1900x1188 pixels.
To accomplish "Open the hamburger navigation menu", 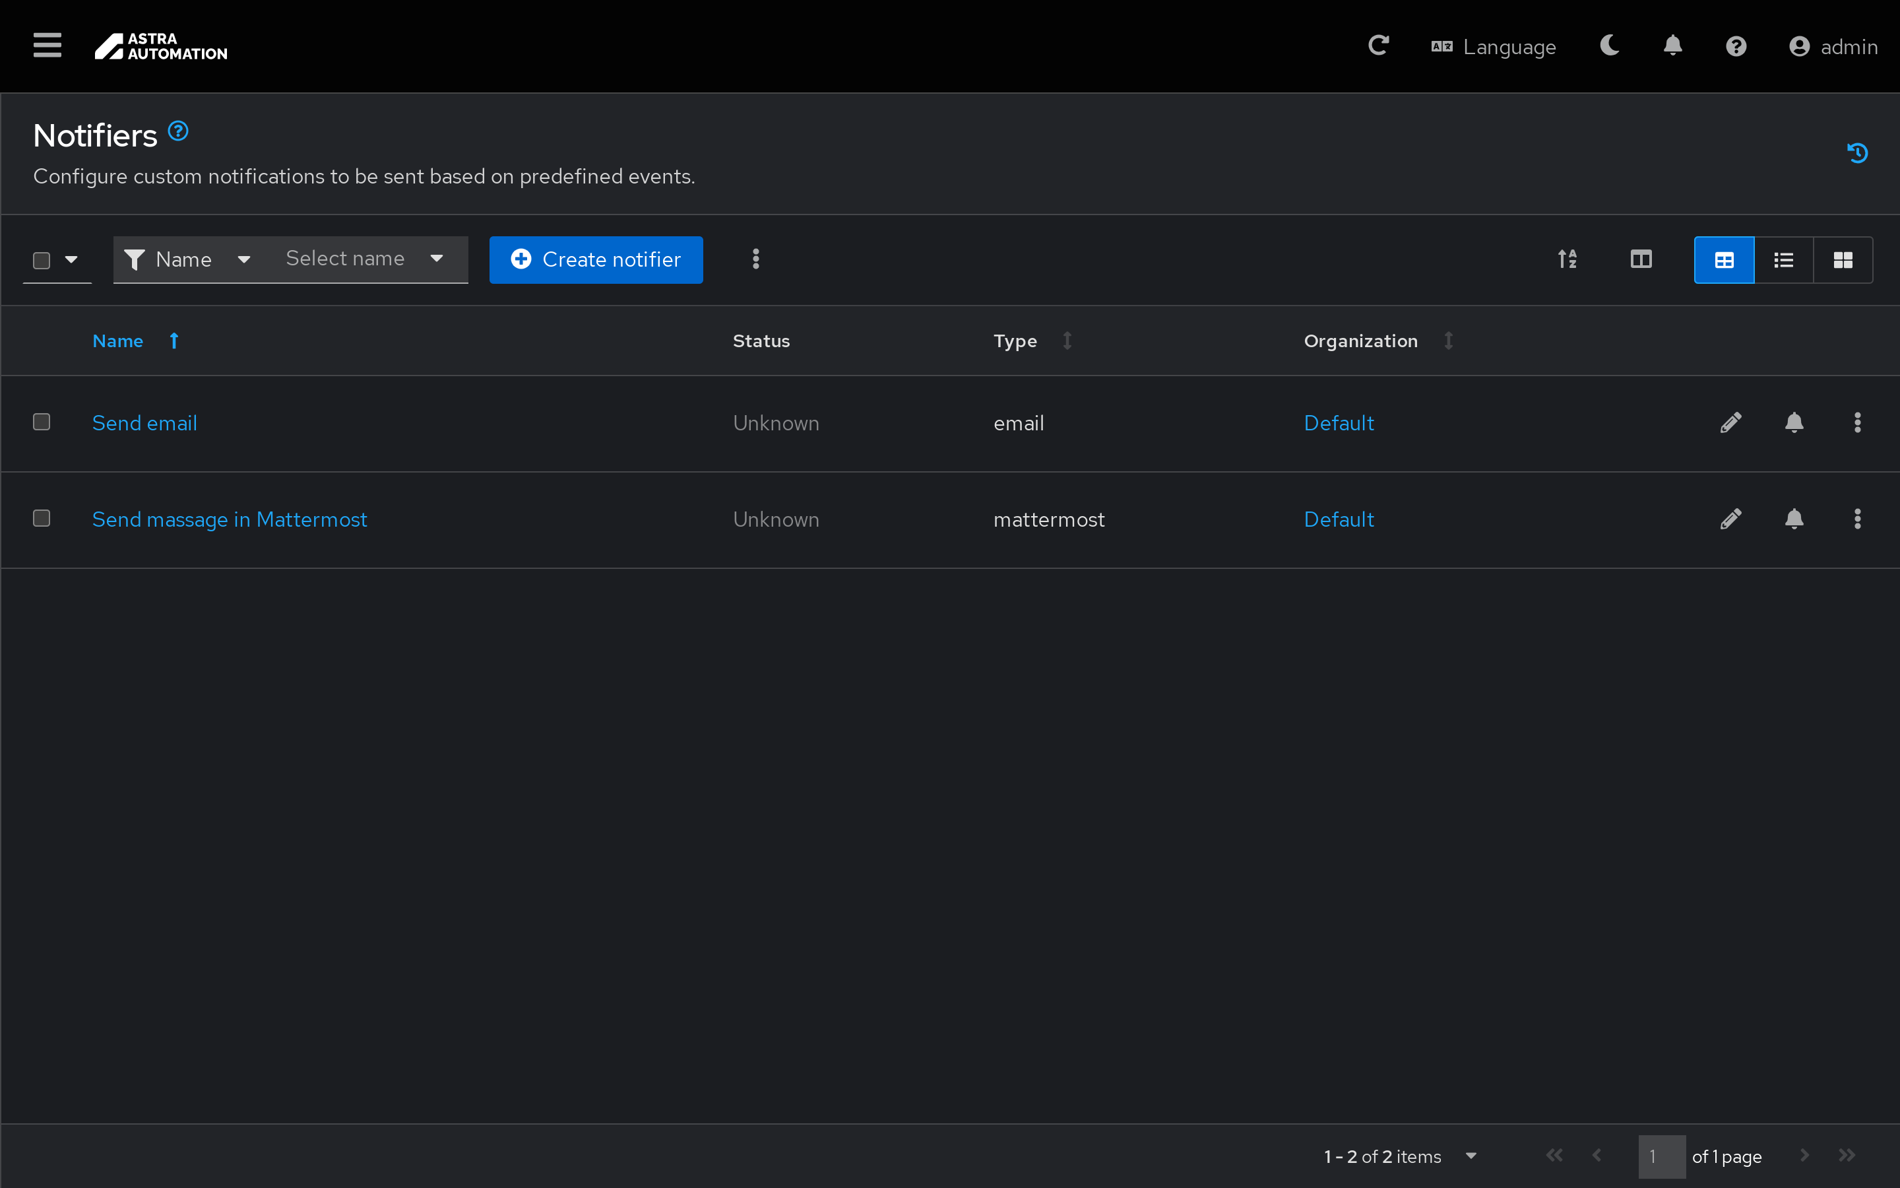I will (47, 46).
